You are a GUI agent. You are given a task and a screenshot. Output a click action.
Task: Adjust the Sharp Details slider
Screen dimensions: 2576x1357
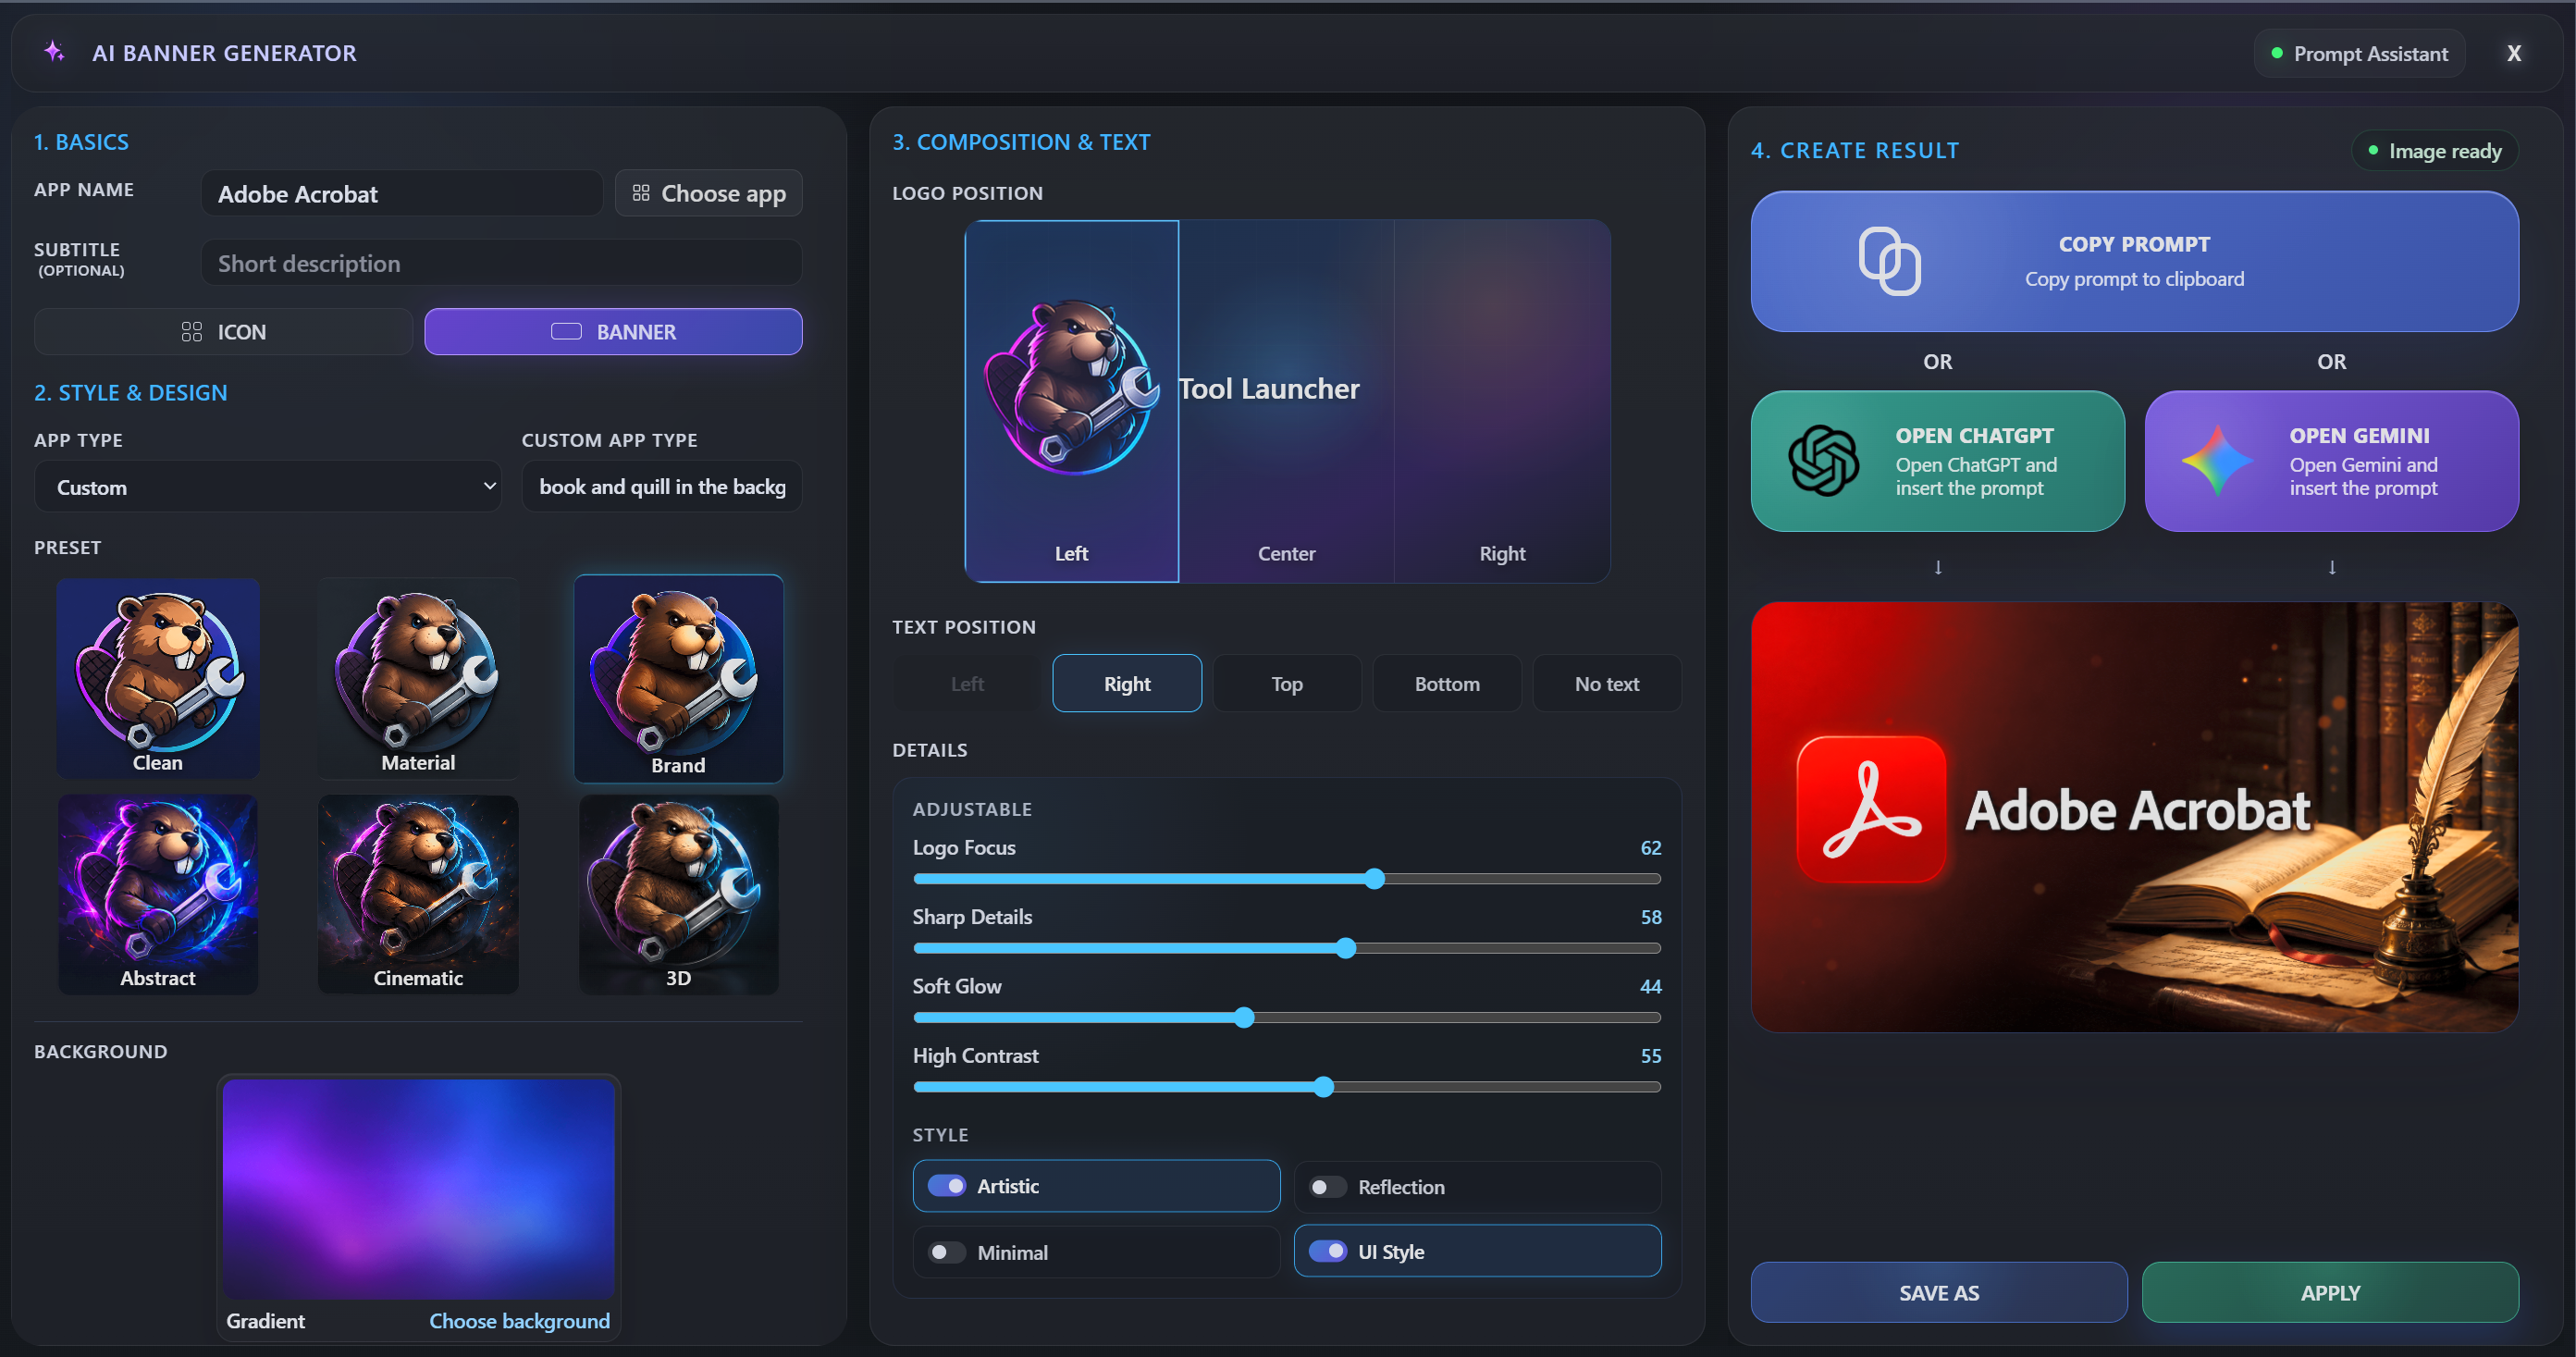1287,948
